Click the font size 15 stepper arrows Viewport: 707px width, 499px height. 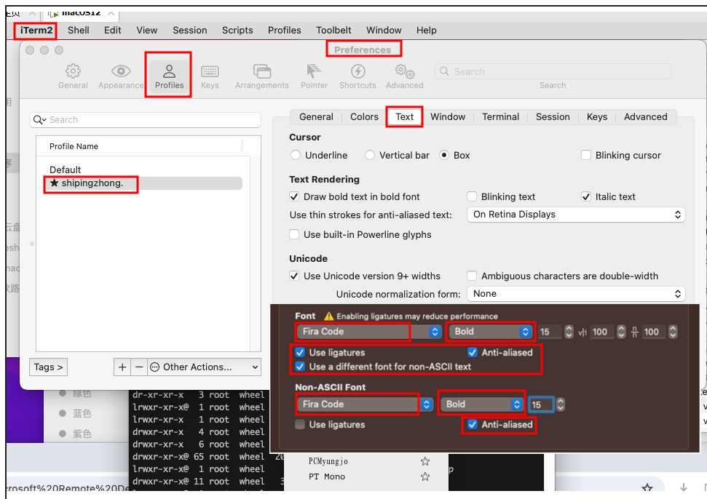click(x=569, y=332)
